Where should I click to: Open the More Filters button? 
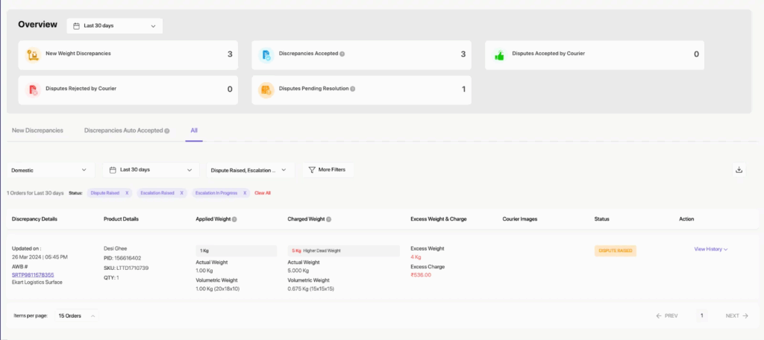[328, 170]
